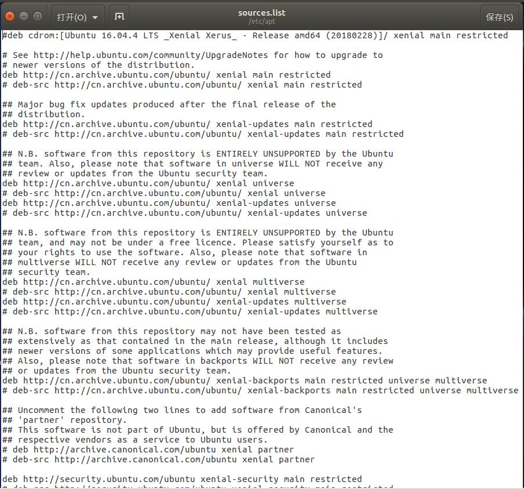
Task: Click '# deb-src ... xenial multiverse' line
Action: coord(169,292)
